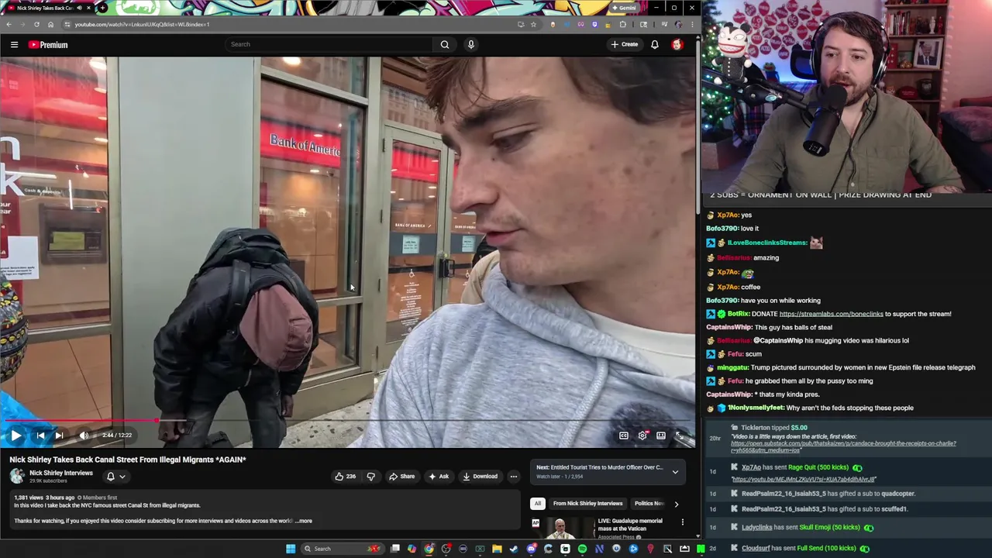The height and width of the screenshot is (558, 992).
Task: Open File Explorer from the taskbar
Action: 497,549
